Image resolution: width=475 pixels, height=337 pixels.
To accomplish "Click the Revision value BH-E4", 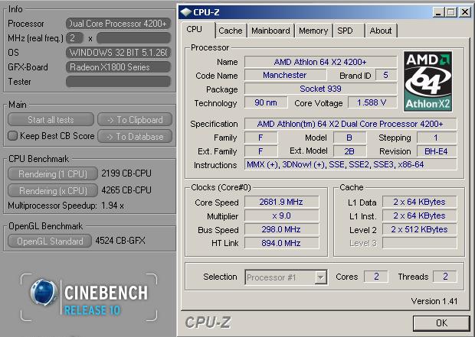I will [437, 151].
